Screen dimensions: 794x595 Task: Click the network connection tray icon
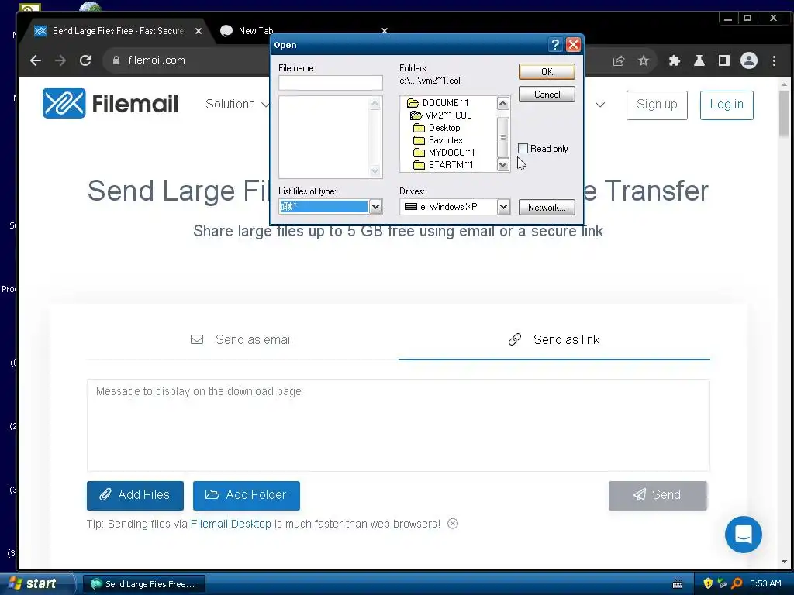click(722, 583)
